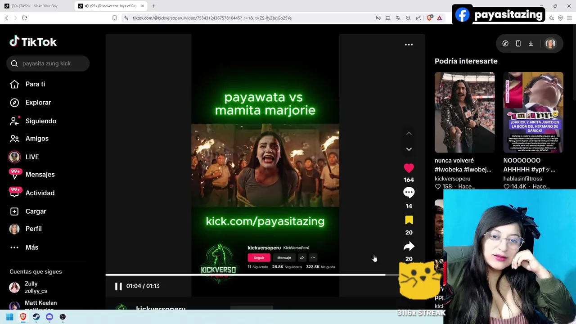The width and height of the screenshot is (576, 324).
Task: Close the 'Discover the Joys' tab
Action: coord(143,6)
